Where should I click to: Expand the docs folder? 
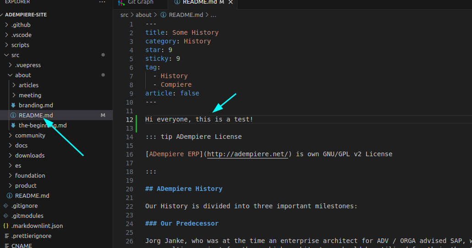[x=10, y=145]
